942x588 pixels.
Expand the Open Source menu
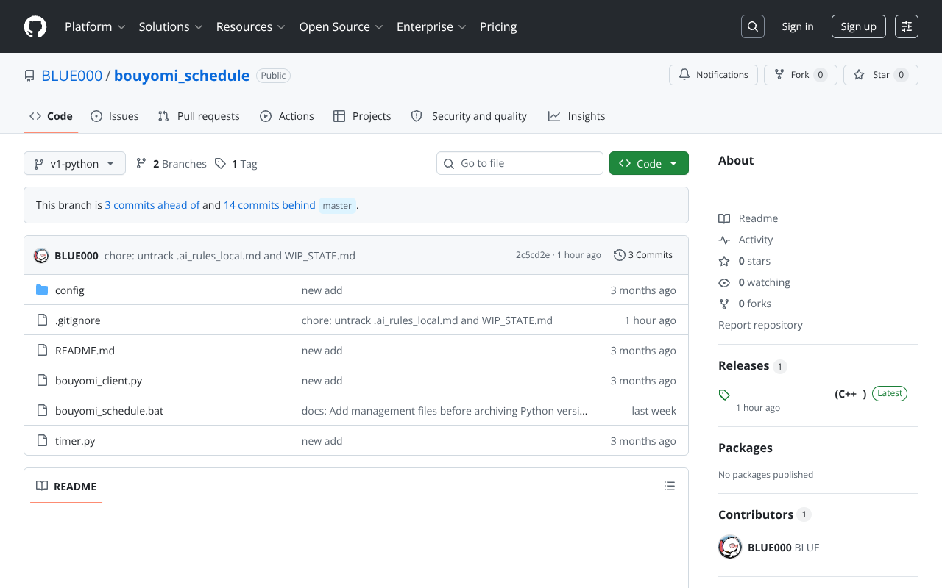pos(341,26)
